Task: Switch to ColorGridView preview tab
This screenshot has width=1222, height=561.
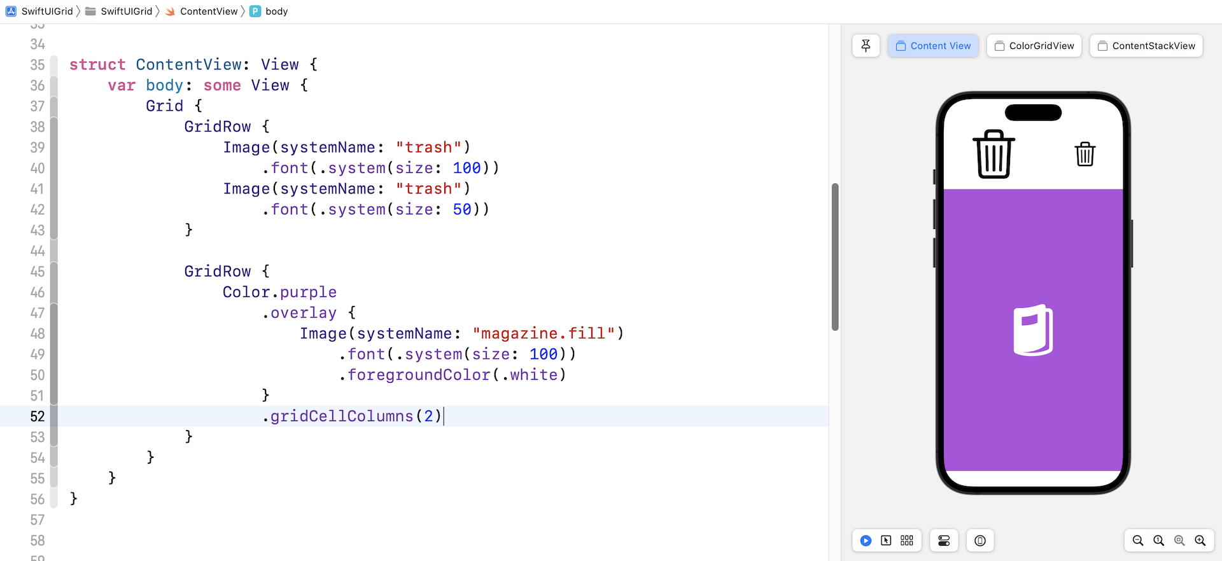Action: 1034,46
